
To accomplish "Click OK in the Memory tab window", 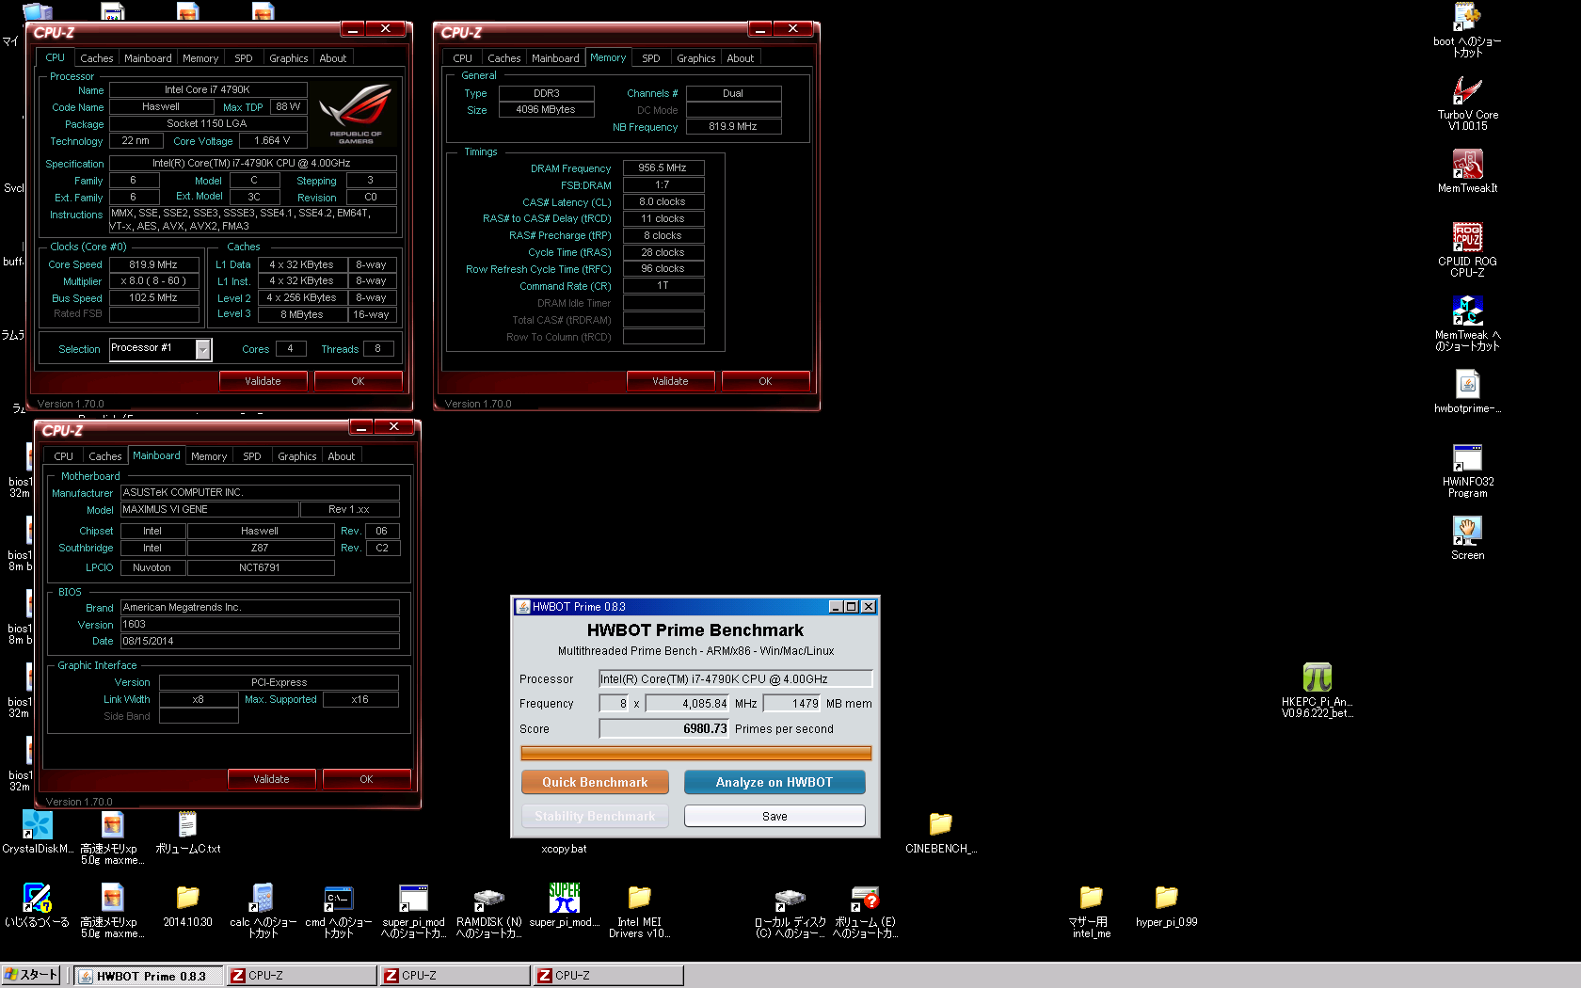I will pyautogui.click(x=765, y=381).
